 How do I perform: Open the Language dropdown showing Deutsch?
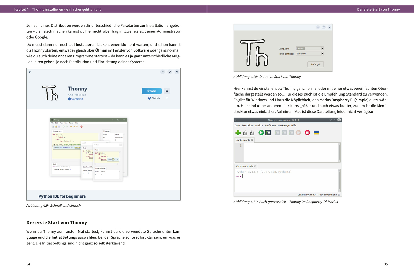coord(310,48)
